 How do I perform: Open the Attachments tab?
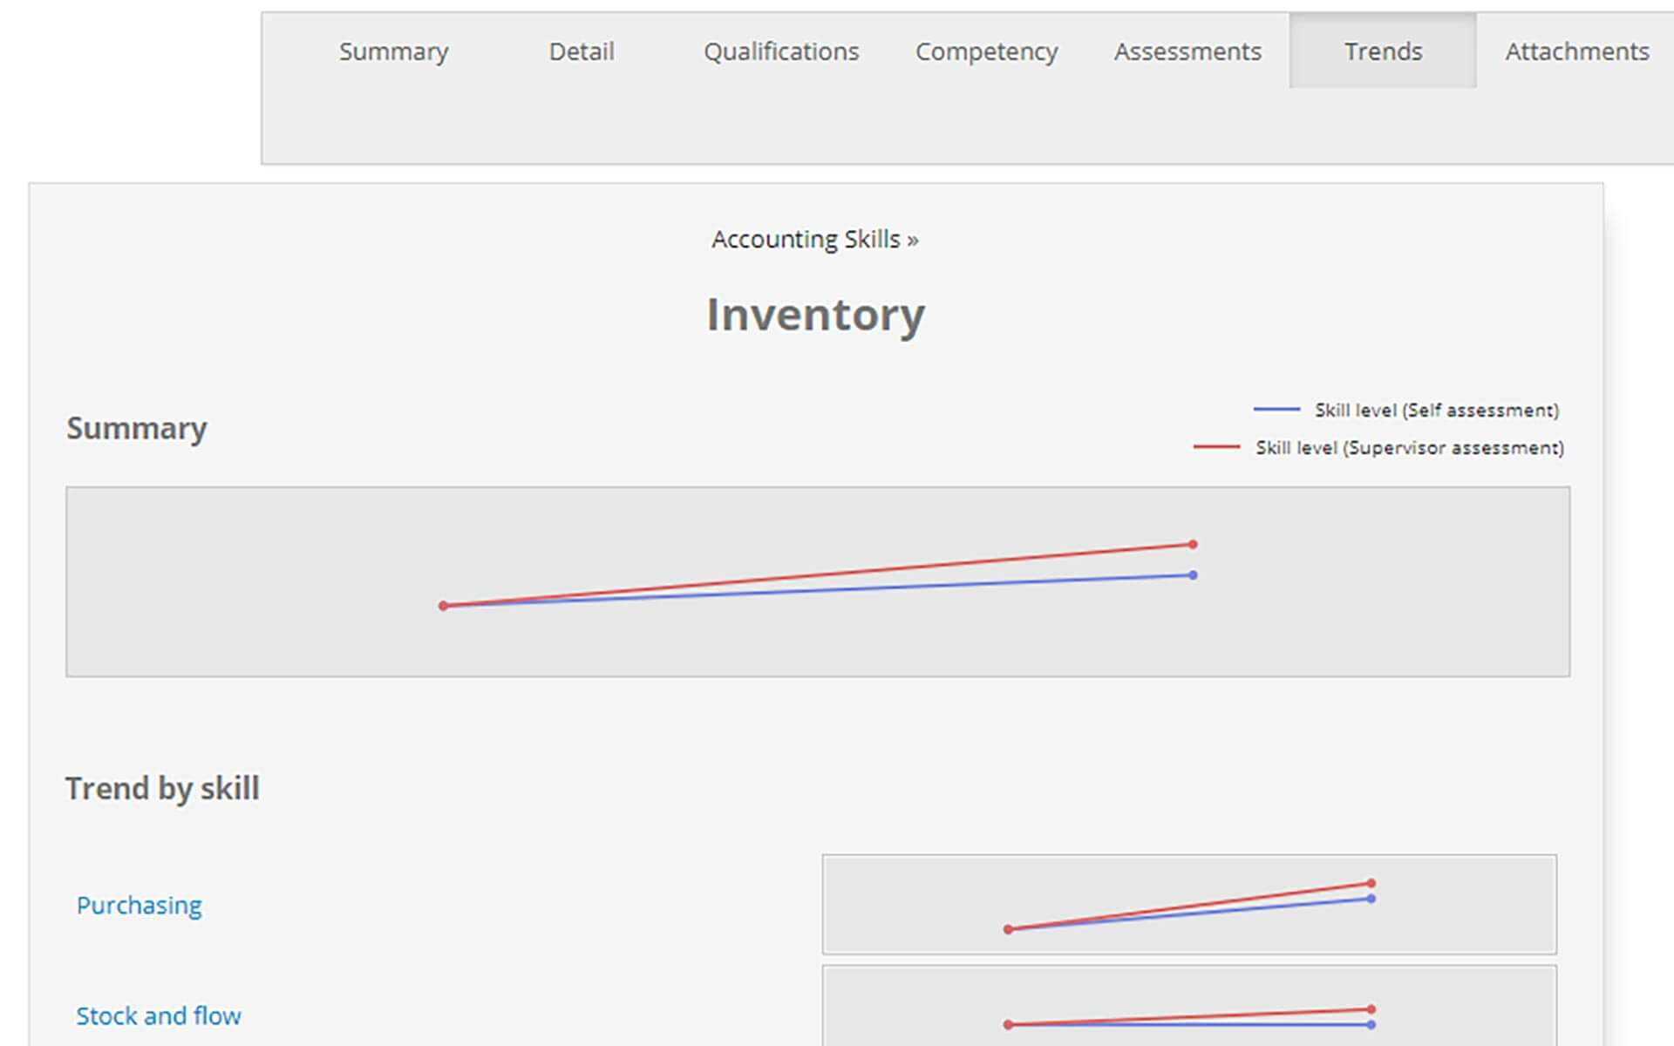[1576, 51]
